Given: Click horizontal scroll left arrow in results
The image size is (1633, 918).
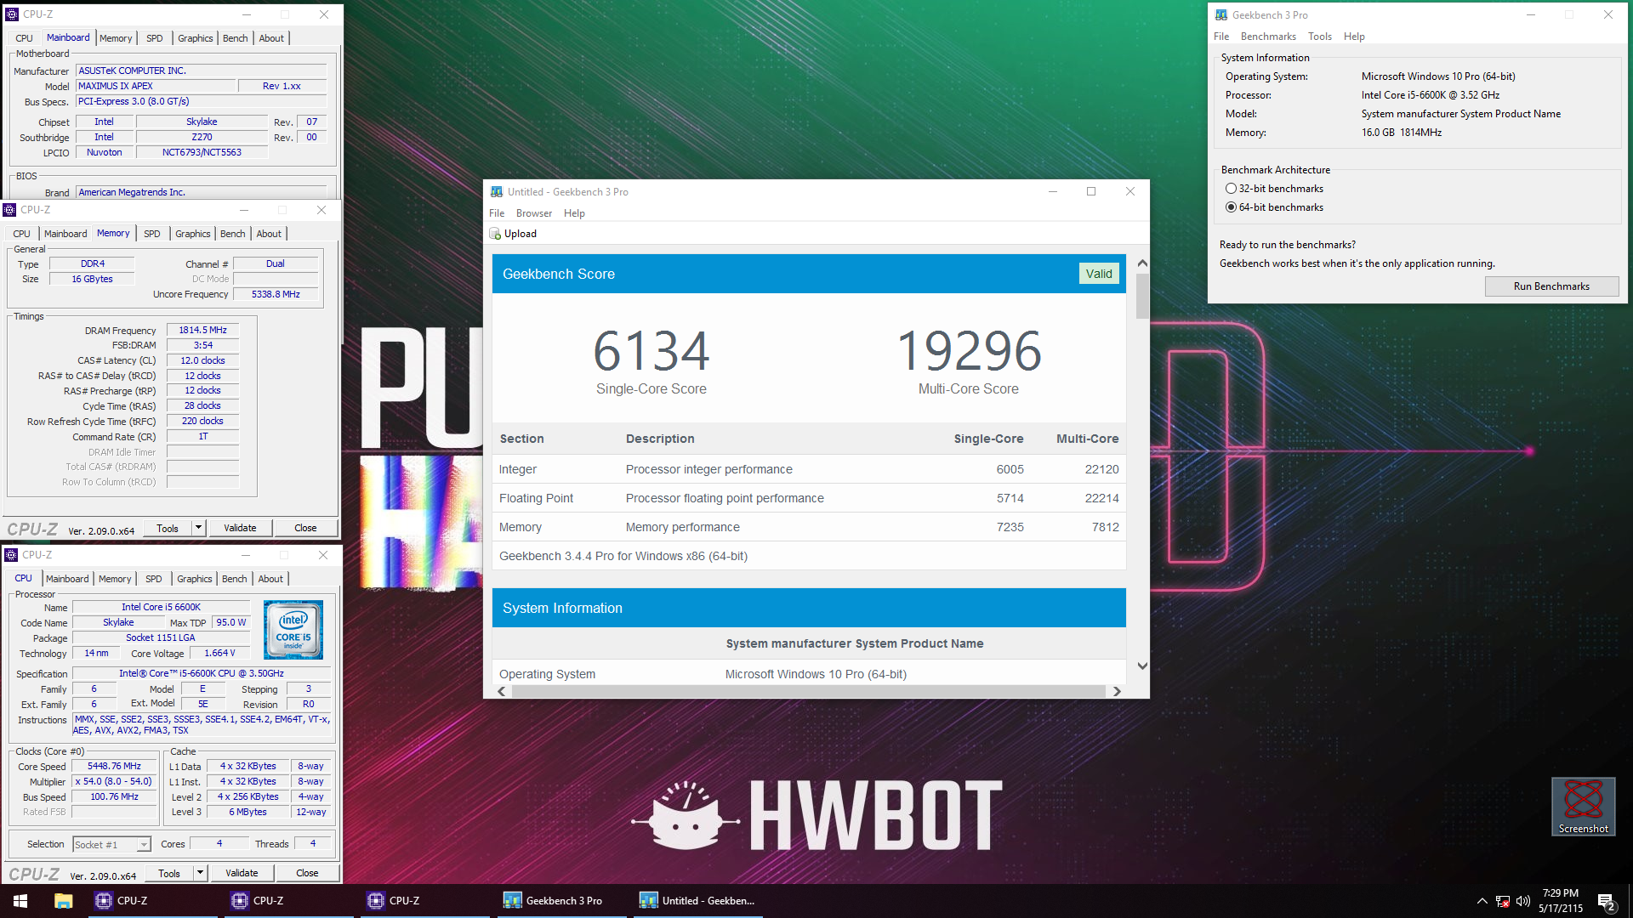Looking at the screenshot, I should point(502,691).
